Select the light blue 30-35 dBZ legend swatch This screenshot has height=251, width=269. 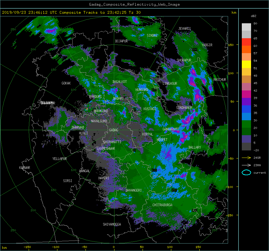[246, 116]
